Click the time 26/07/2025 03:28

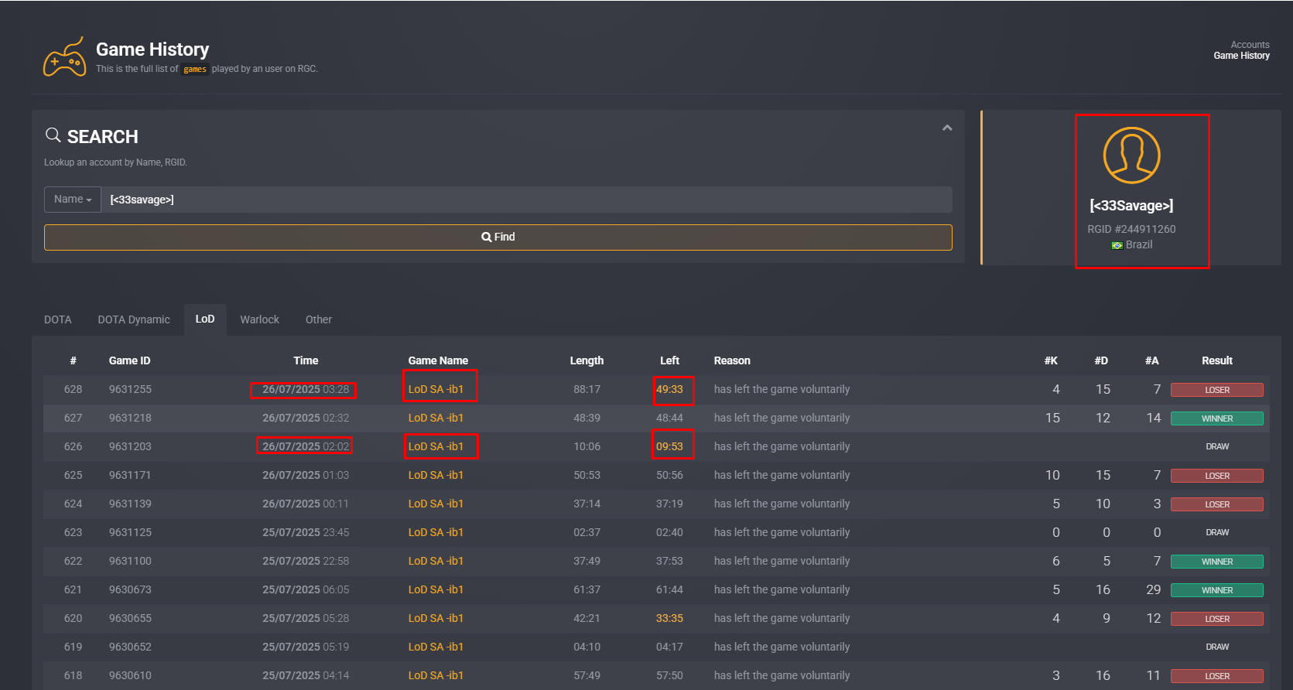coord(306,389)
